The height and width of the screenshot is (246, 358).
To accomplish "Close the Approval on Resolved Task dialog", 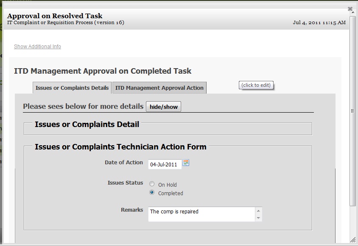I will 350,8.
